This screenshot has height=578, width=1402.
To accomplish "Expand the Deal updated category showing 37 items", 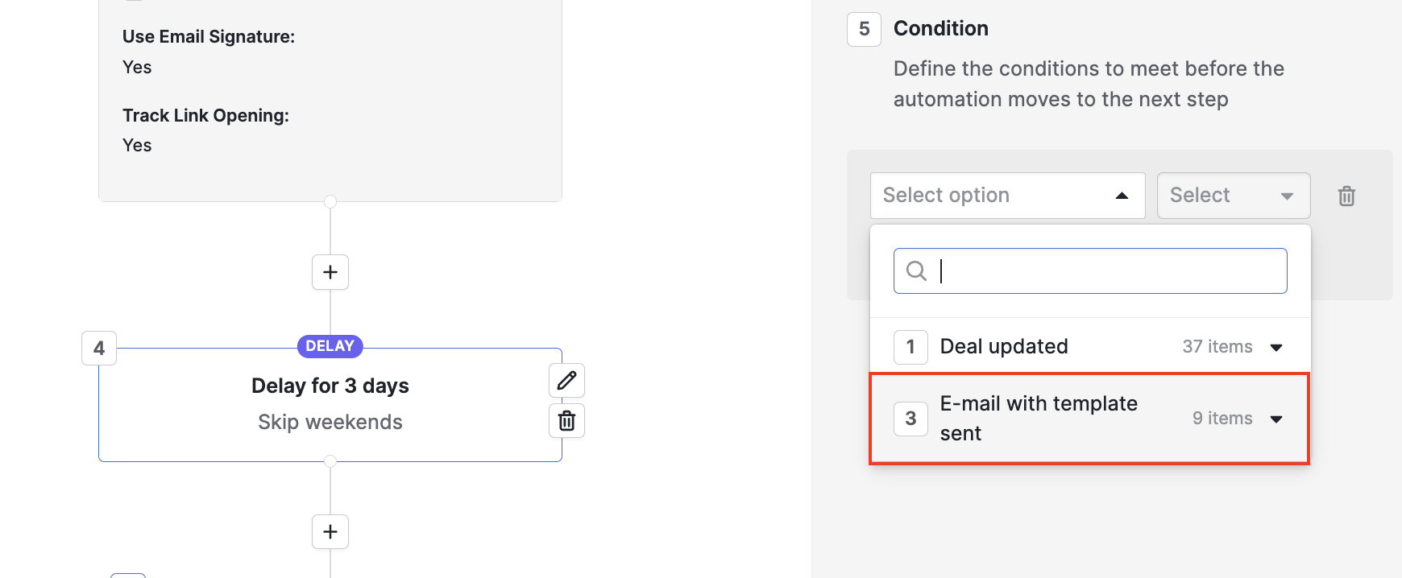I will [1277, 346].
